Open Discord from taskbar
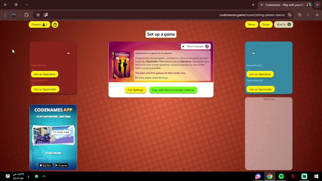Screen dimensions: 322x181 (258, 176)
